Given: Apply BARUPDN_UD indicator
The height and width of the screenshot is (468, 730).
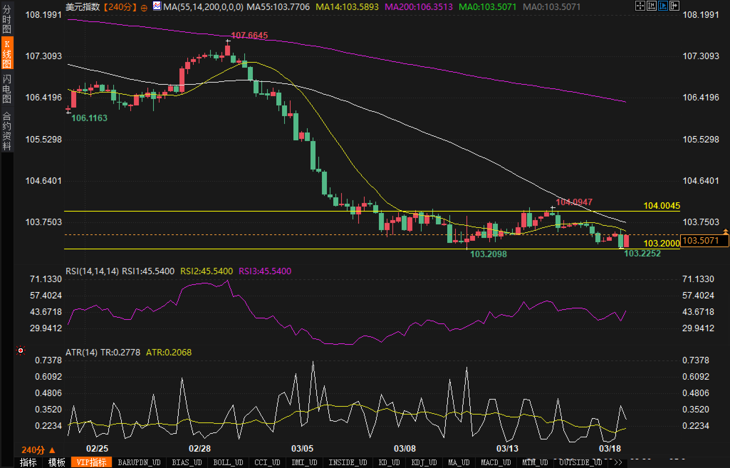Looking at the screenshot, I should pyautogui.click(x=139, y=462).
